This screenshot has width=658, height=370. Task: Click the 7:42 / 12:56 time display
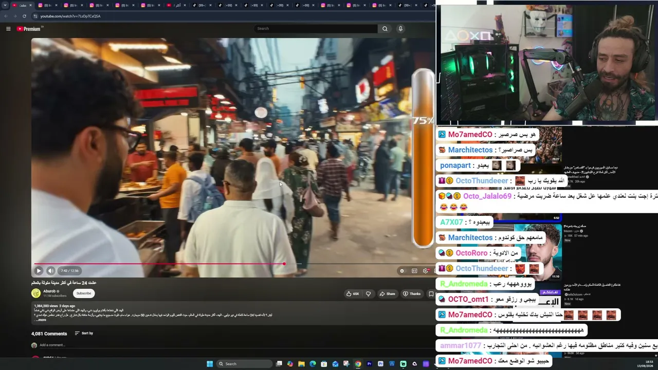click(69, 271)
